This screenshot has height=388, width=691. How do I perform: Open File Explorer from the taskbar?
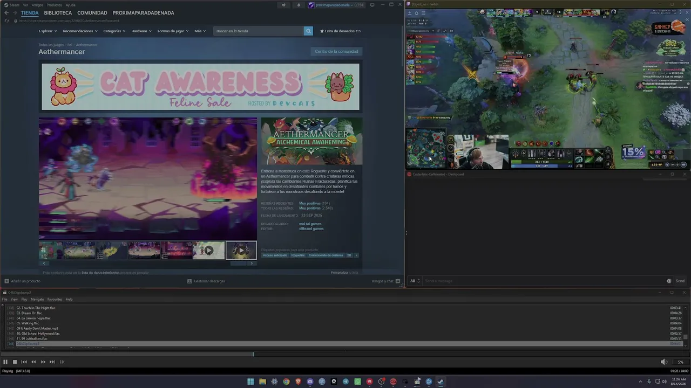(x=262, y=382)
